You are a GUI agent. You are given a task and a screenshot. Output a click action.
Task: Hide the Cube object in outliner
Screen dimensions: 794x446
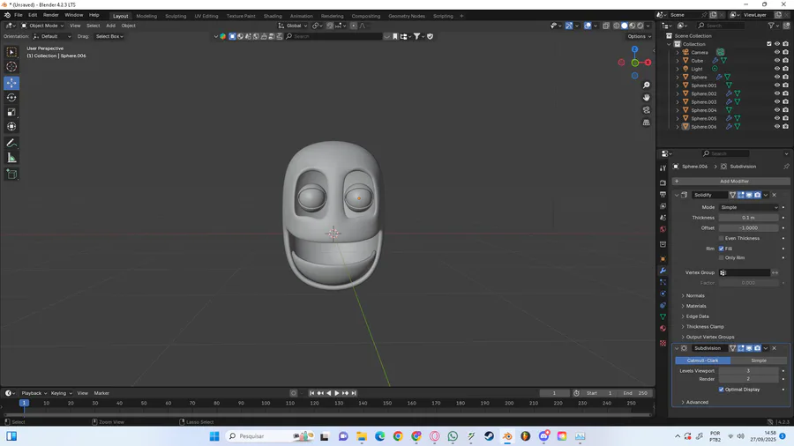click(x=777, y=61)
